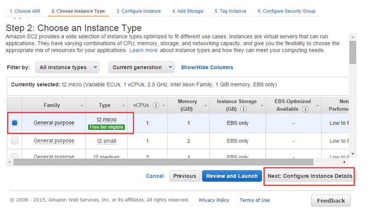Open the Terms of Use link

point(255,200)
